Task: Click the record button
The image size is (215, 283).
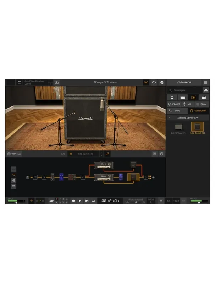Action: click(x=73, y=201)
